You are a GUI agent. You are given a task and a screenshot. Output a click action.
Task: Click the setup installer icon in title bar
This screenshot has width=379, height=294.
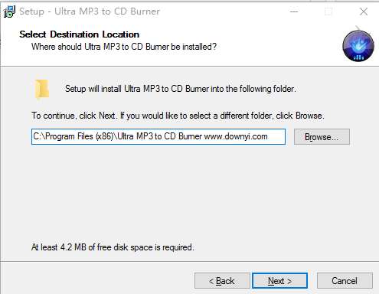click(9, 11)
